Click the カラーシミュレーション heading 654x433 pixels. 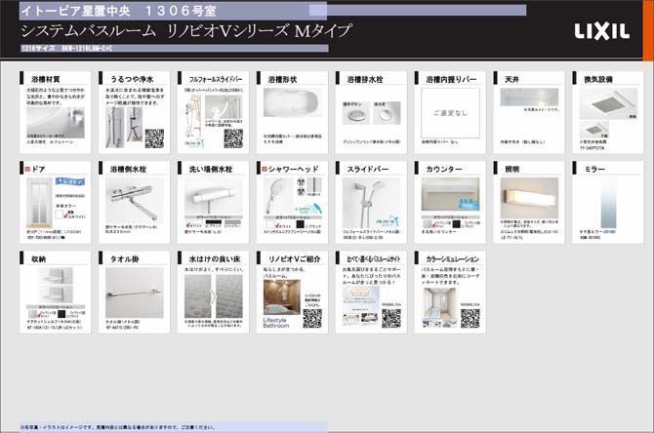[452, 258]
